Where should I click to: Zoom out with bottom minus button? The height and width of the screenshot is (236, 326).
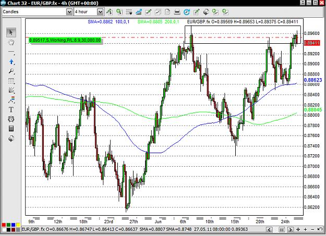[x=312, y=230]
